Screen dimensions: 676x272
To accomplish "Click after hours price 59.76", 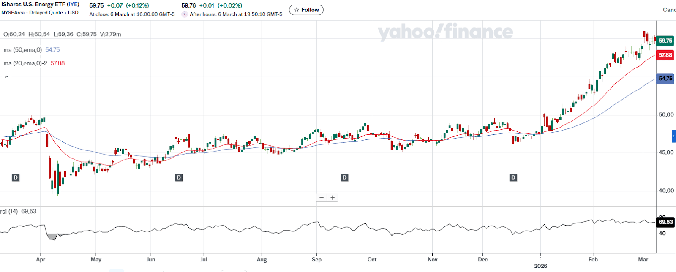I will [x=188, y=5].
